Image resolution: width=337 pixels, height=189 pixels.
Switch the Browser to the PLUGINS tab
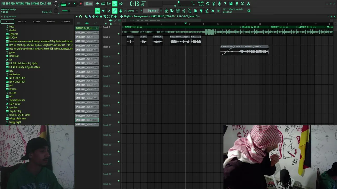pos(36,22)
